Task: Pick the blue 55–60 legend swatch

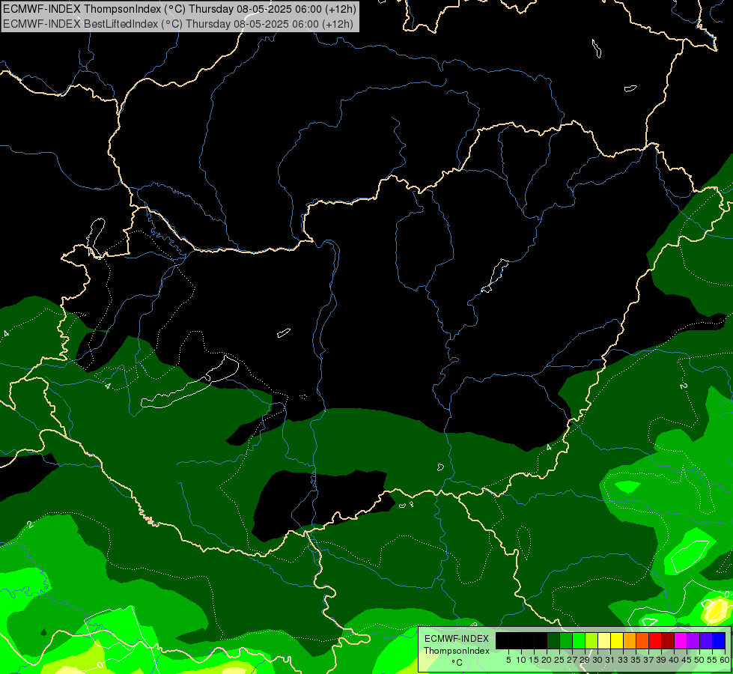Action: click(x=719, y=640)
